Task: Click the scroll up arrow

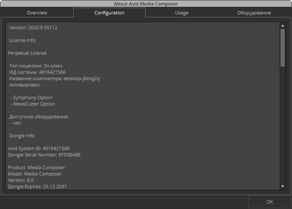Action: click(282, 26)
